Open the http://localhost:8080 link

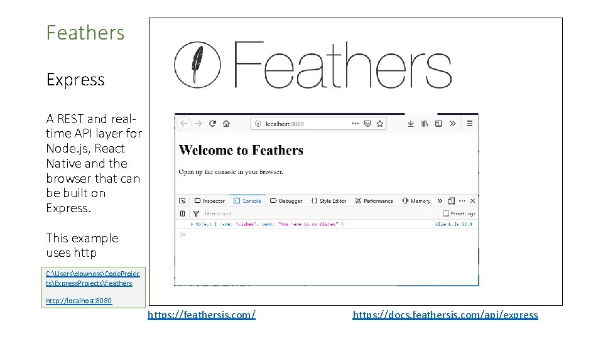click(79, 301)
